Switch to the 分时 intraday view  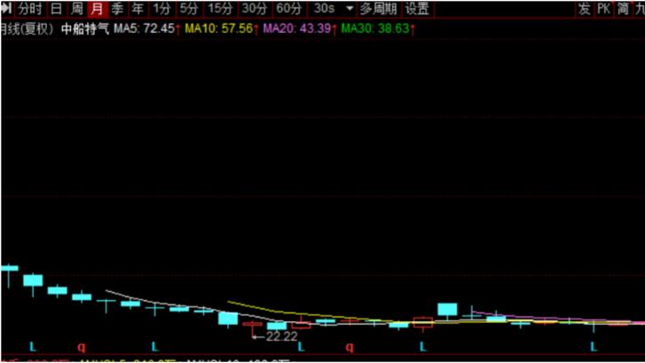click(29, 9)
